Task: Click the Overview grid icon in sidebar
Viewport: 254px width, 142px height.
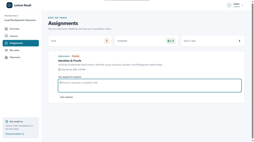Action: click(6, 29)
